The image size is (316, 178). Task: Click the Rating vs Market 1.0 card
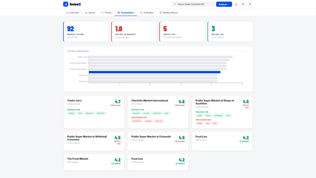pos(134,32)
